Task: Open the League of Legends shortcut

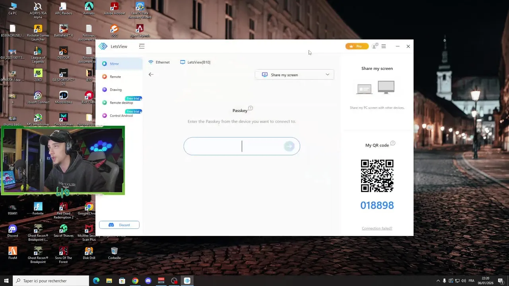Action: click(x=38, y=55)
